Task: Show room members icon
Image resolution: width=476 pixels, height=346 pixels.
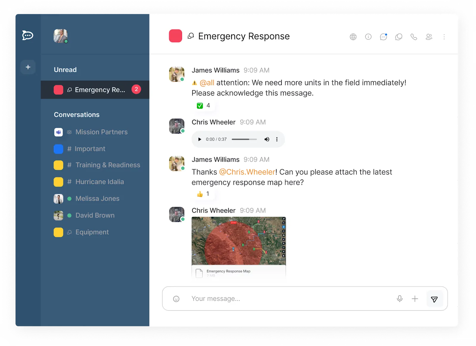Action: coord(429,37)
